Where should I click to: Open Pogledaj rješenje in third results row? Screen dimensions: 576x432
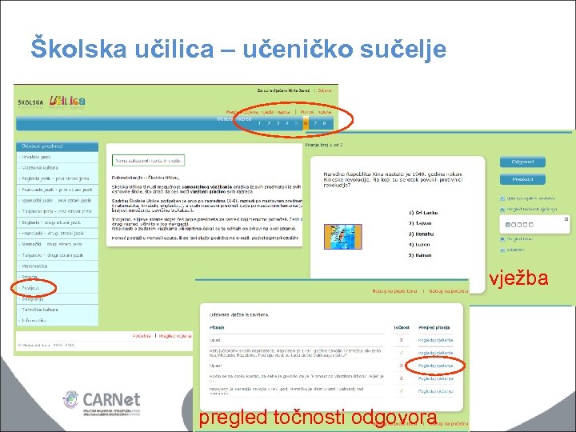[436, 366]
